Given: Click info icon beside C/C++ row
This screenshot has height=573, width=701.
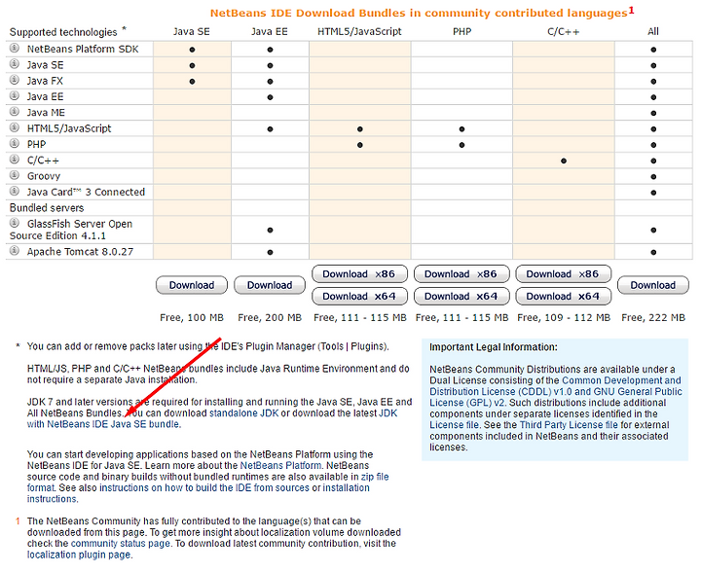Looking at the screenshot, I should (15, 159).
